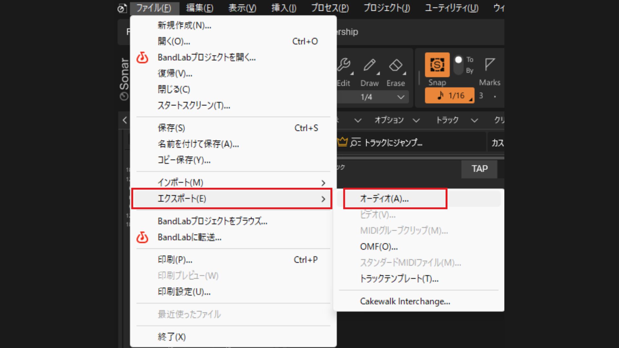
Task: Select the Edit wrench tool
Action: pos(344,64)
